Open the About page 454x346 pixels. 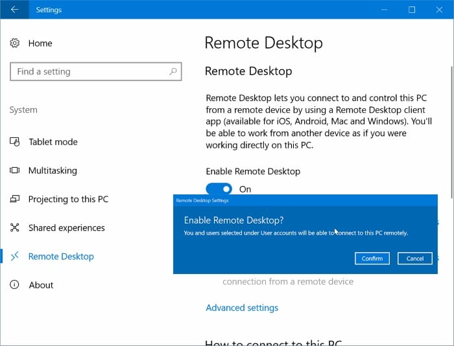pyautogui.click(x=41, y=285)
